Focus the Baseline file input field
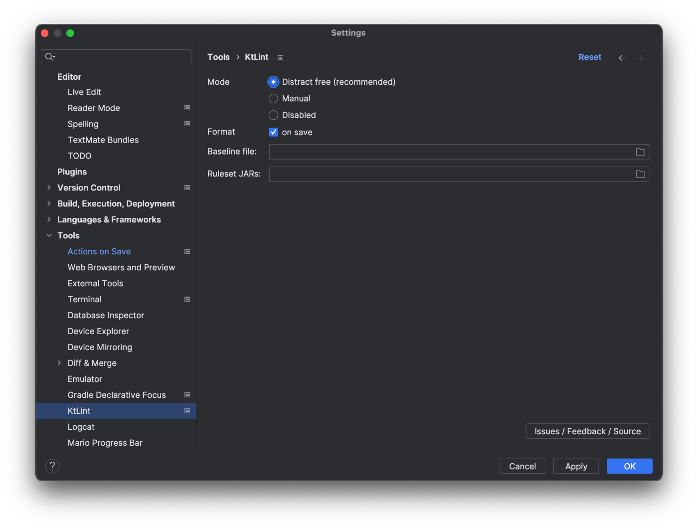The image size is (698, 528). [x=459, y=152]
